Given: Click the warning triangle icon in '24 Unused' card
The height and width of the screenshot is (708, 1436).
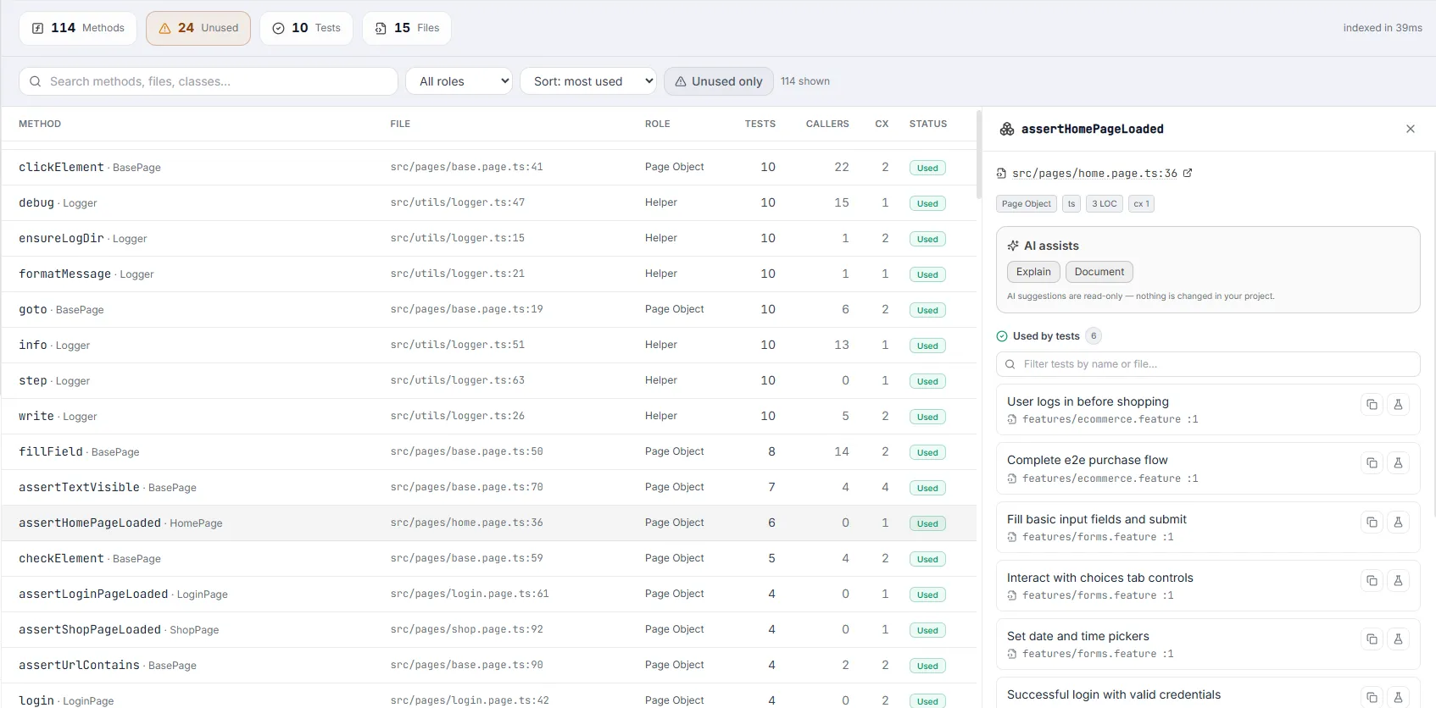Looking at the screenshot, I should (x=164, y=28).
